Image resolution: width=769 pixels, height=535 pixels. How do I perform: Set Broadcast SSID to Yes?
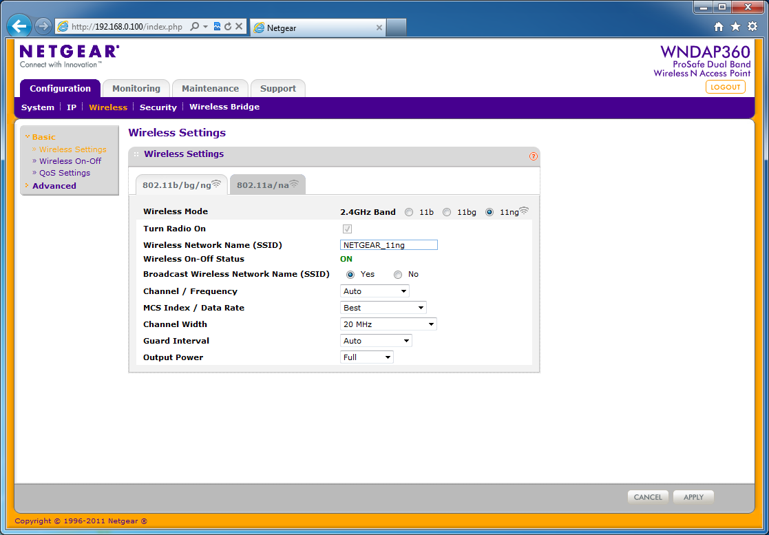[x=350, y=275]
